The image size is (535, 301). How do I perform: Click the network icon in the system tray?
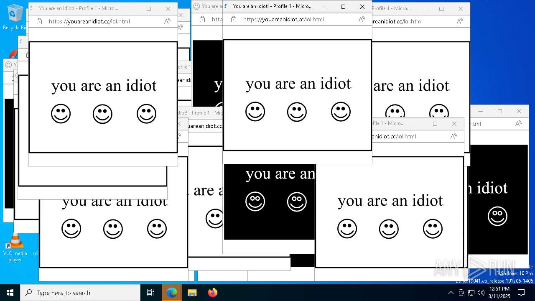click(x=471, y=293)
